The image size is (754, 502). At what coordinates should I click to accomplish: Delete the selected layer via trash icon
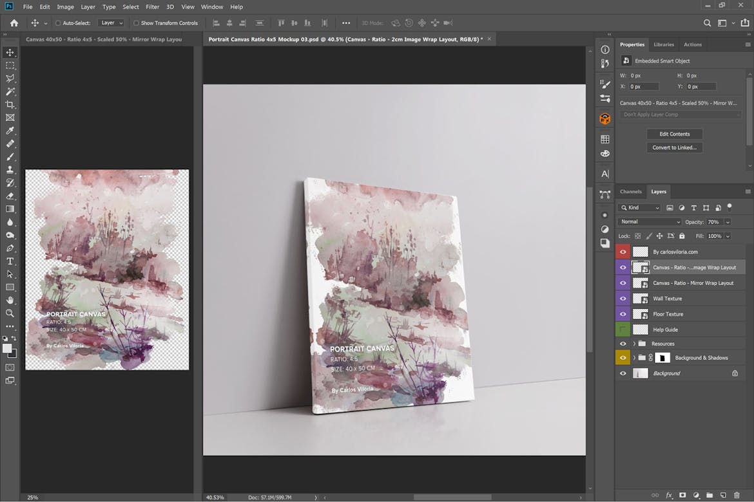click(x=738, y=496)
